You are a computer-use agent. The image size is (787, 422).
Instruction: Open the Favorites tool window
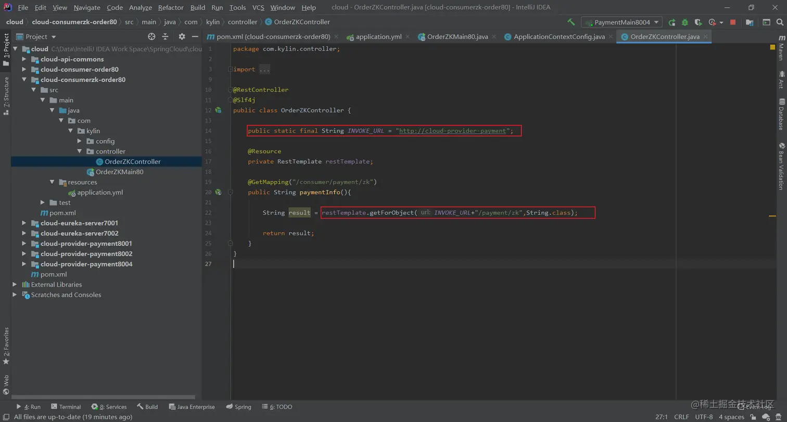tap(6, 346)
